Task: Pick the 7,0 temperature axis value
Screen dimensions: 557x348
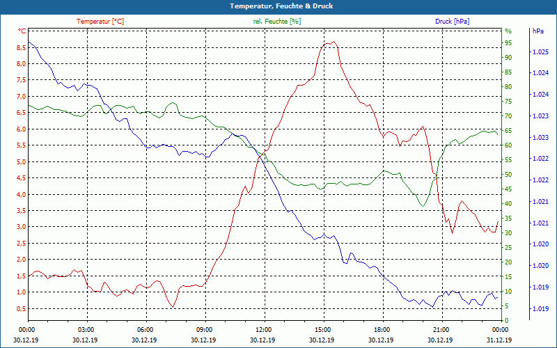Action: coord(22,96)
